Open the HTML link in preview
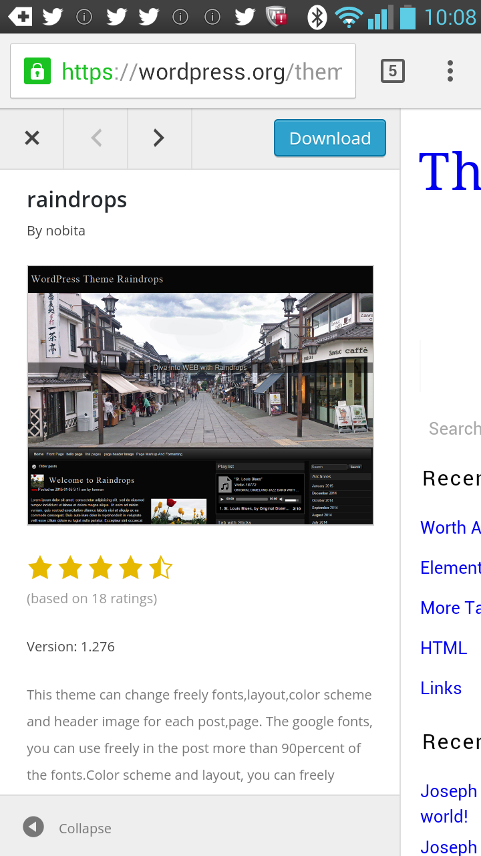Image resolution: width=481 pixels, height=856 pixels. [444, 648]
